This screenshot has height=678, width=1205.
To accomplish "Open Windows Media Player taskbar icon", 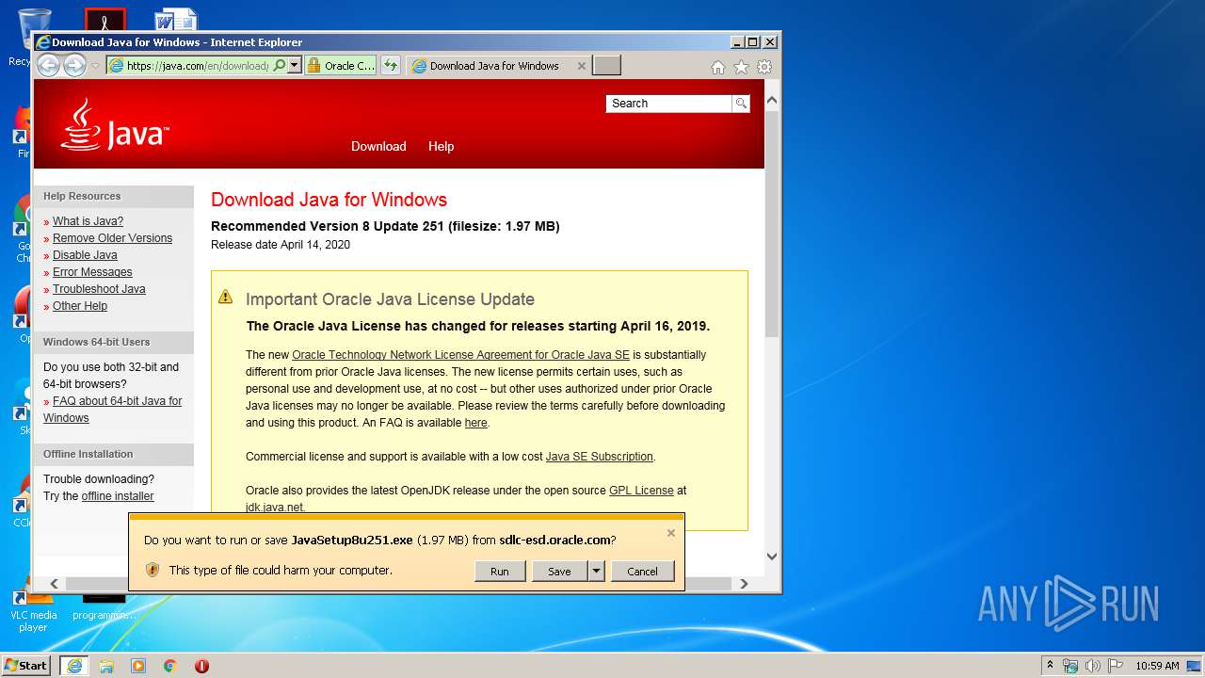I will (x=138, y=666).
